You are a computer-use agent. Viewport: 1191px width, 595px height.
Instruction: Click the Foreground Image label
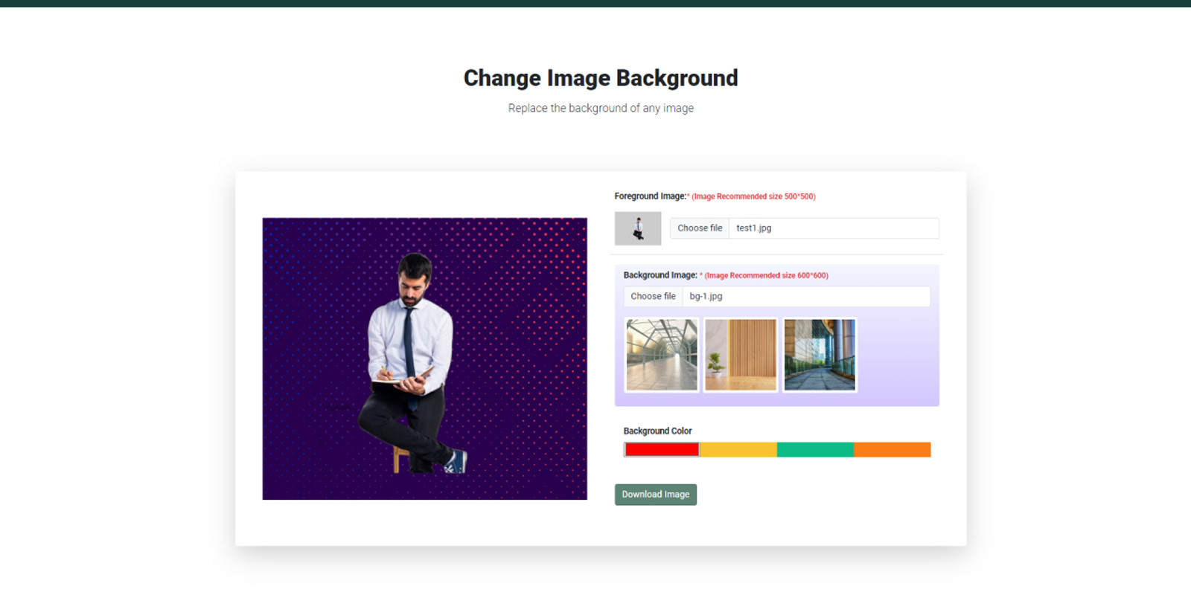pos(649,196)
